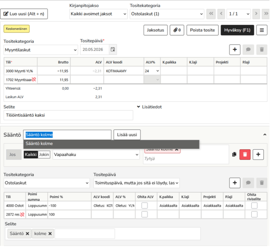The width and height of the screenshot is (270, 248).
Task: Click the Hyväksy (F1) button
Action: [x=238, y=30]
